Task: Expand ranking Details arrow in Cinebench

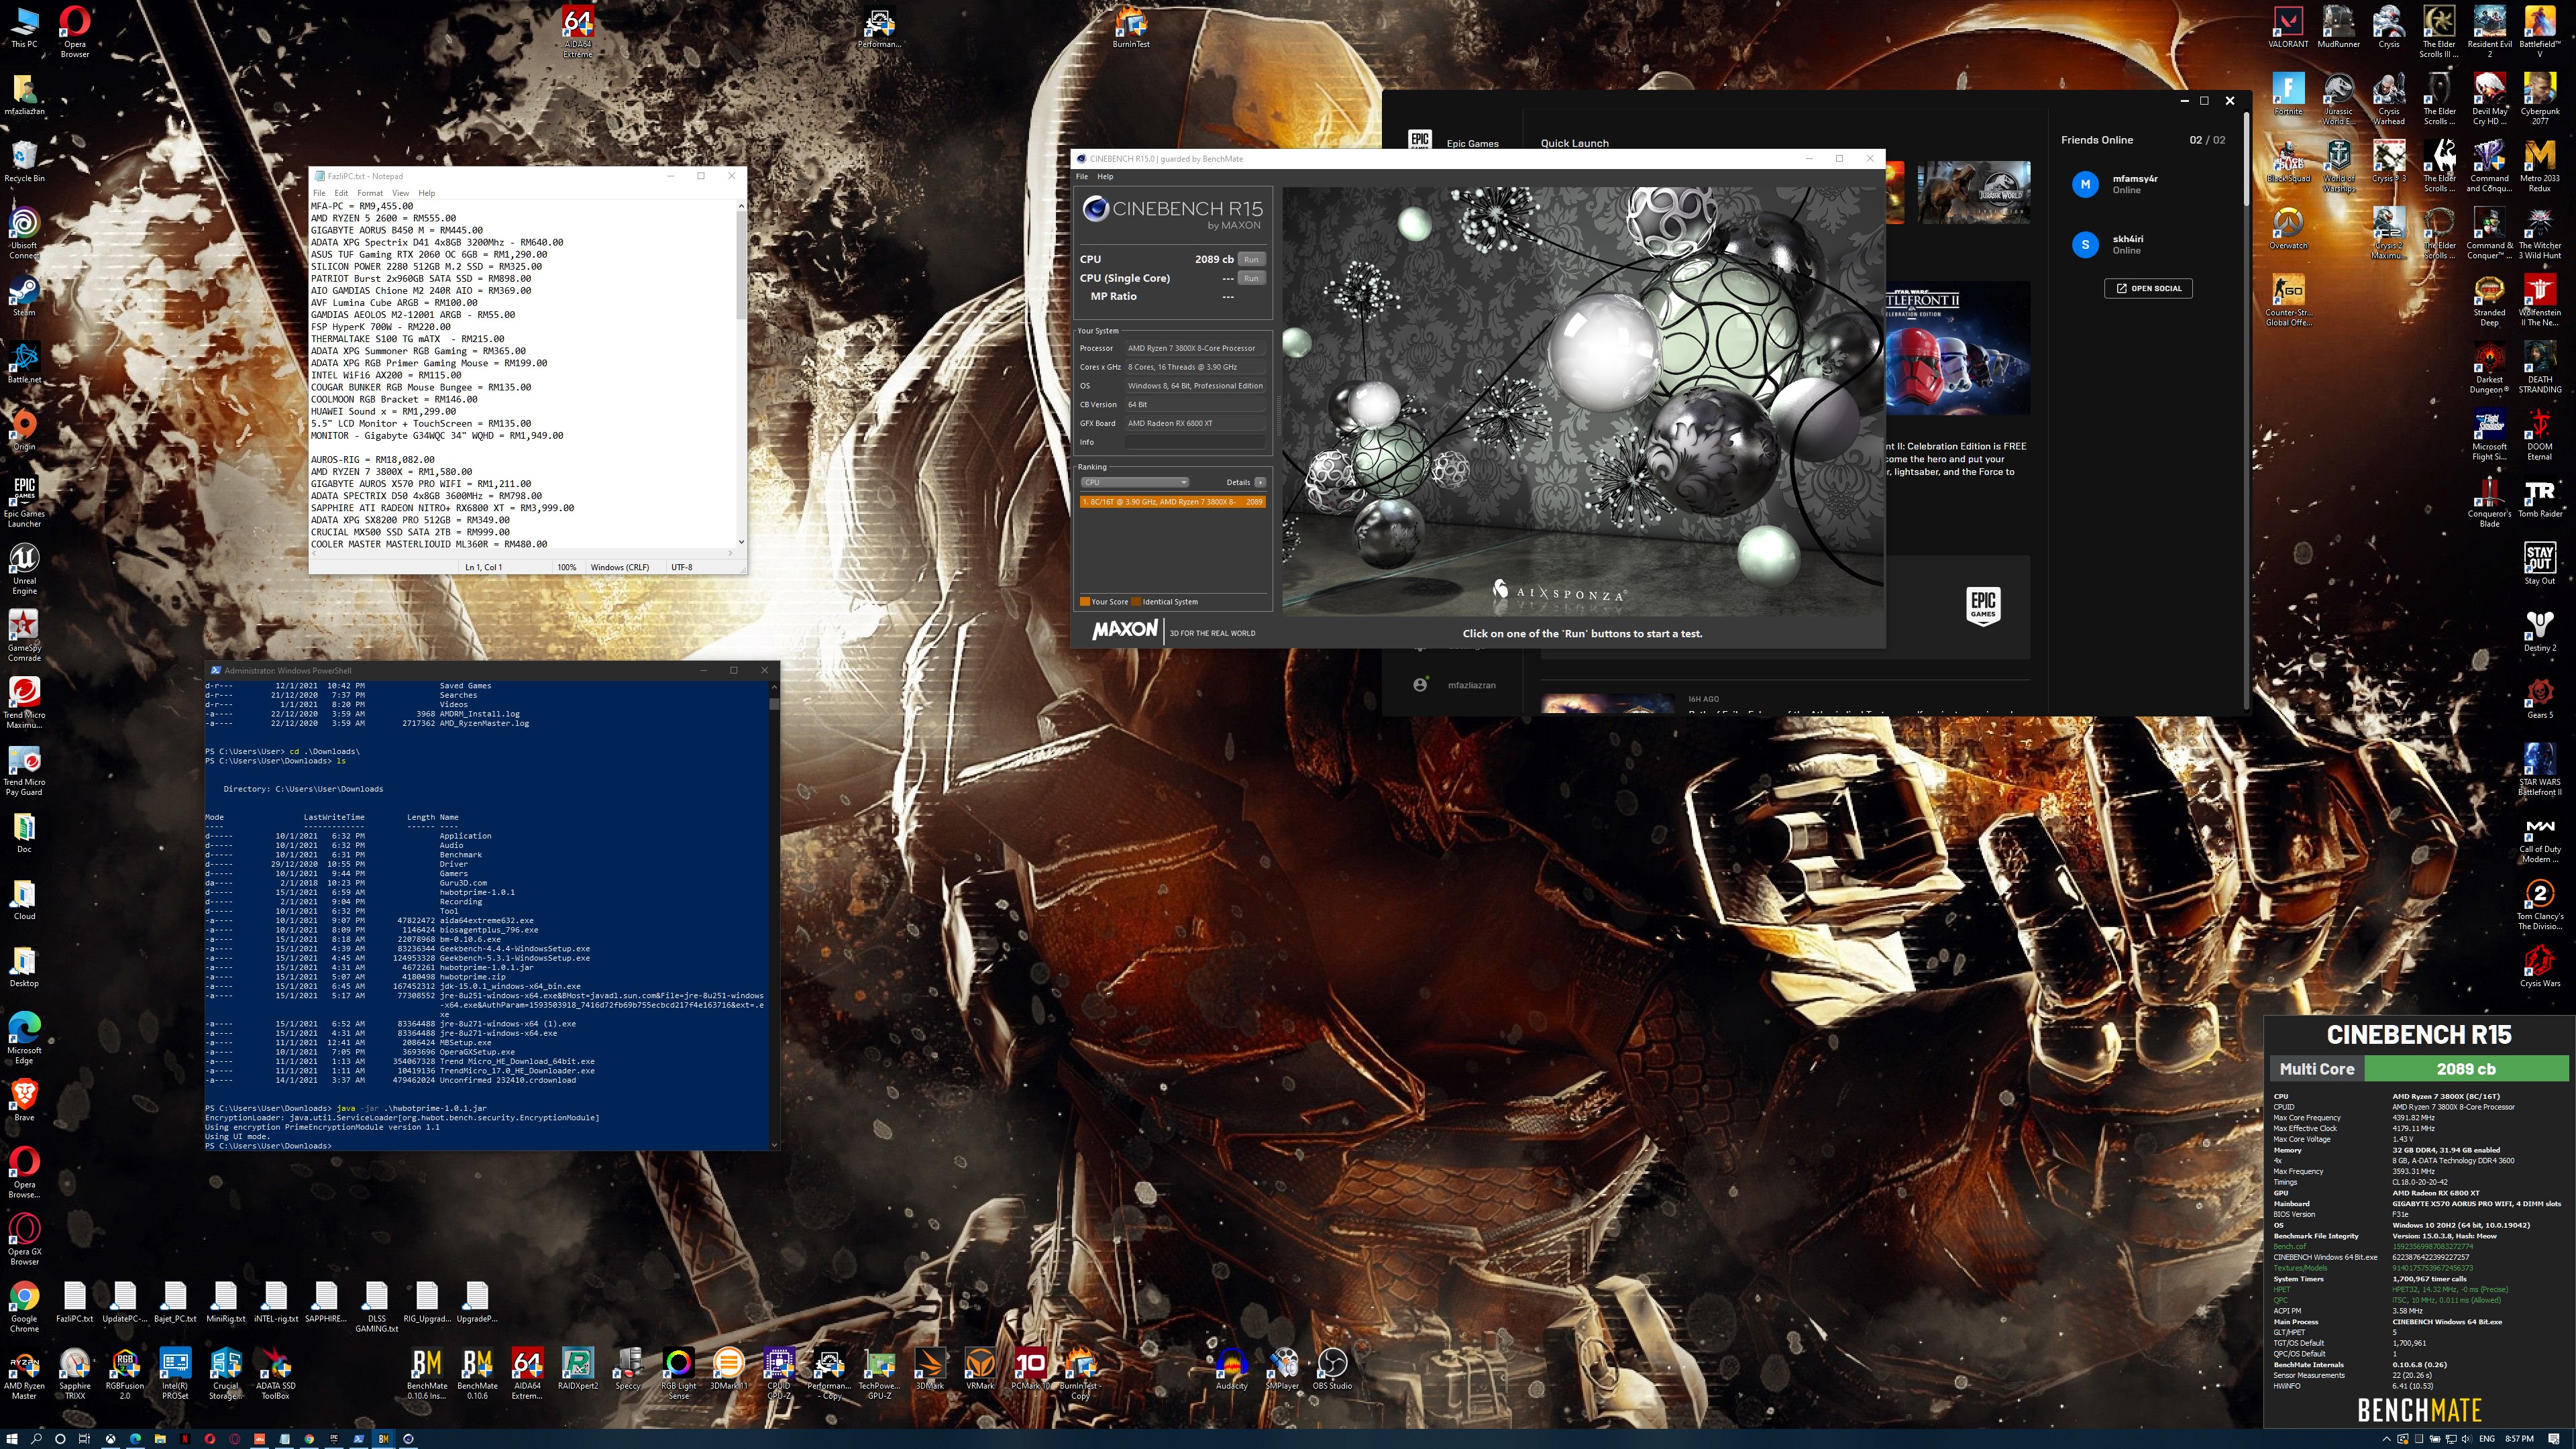Action: (x=1259, y=482)
